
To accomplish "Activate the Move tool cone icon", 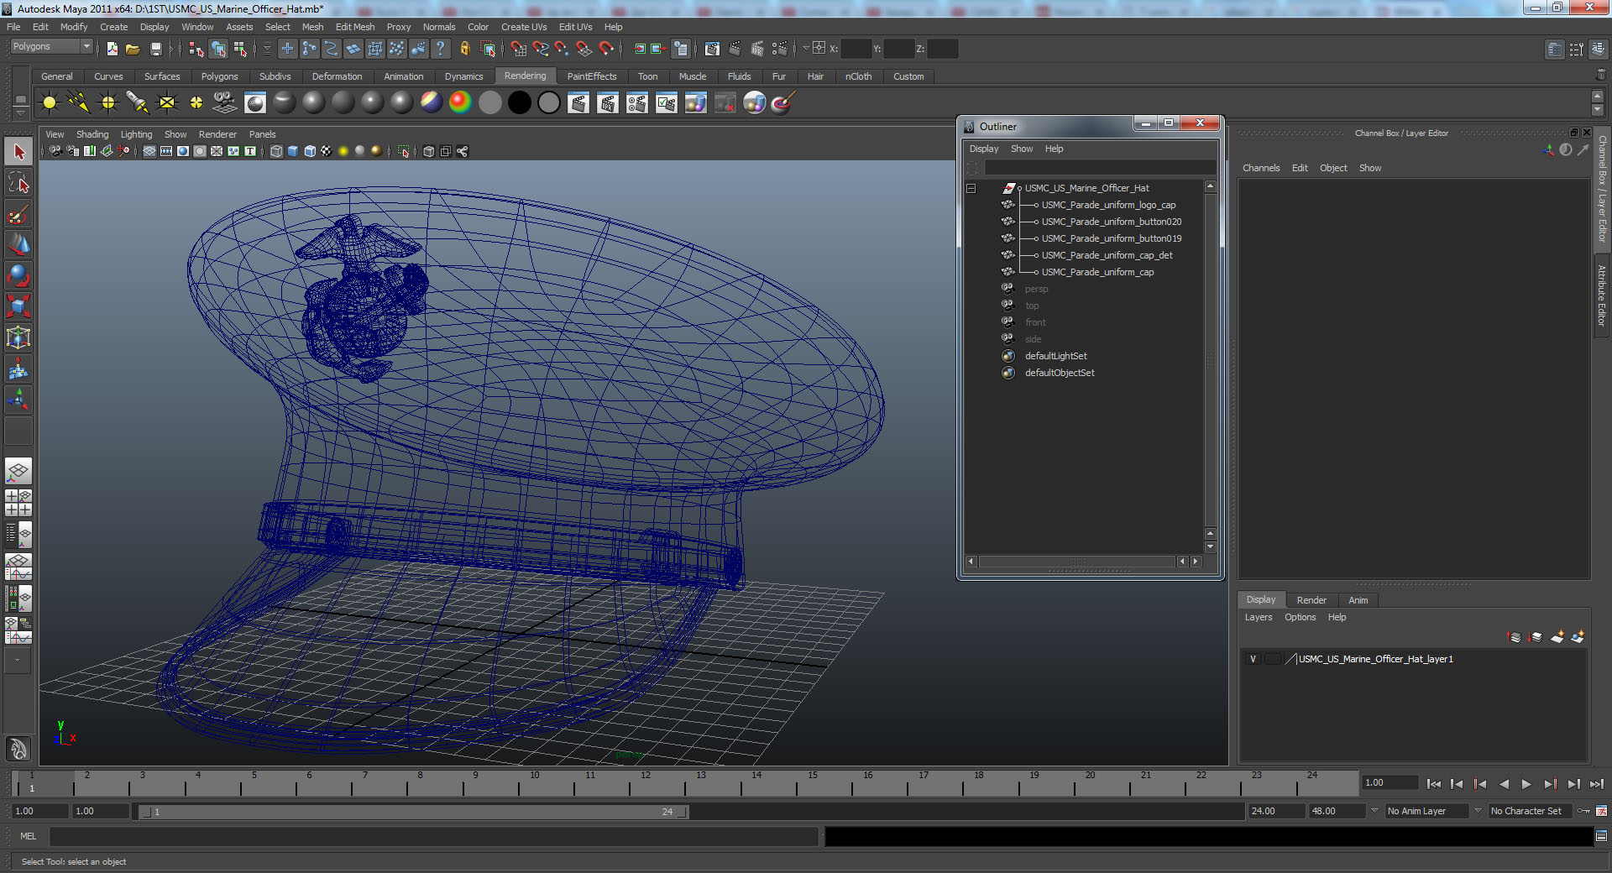I will click(18, 244).
